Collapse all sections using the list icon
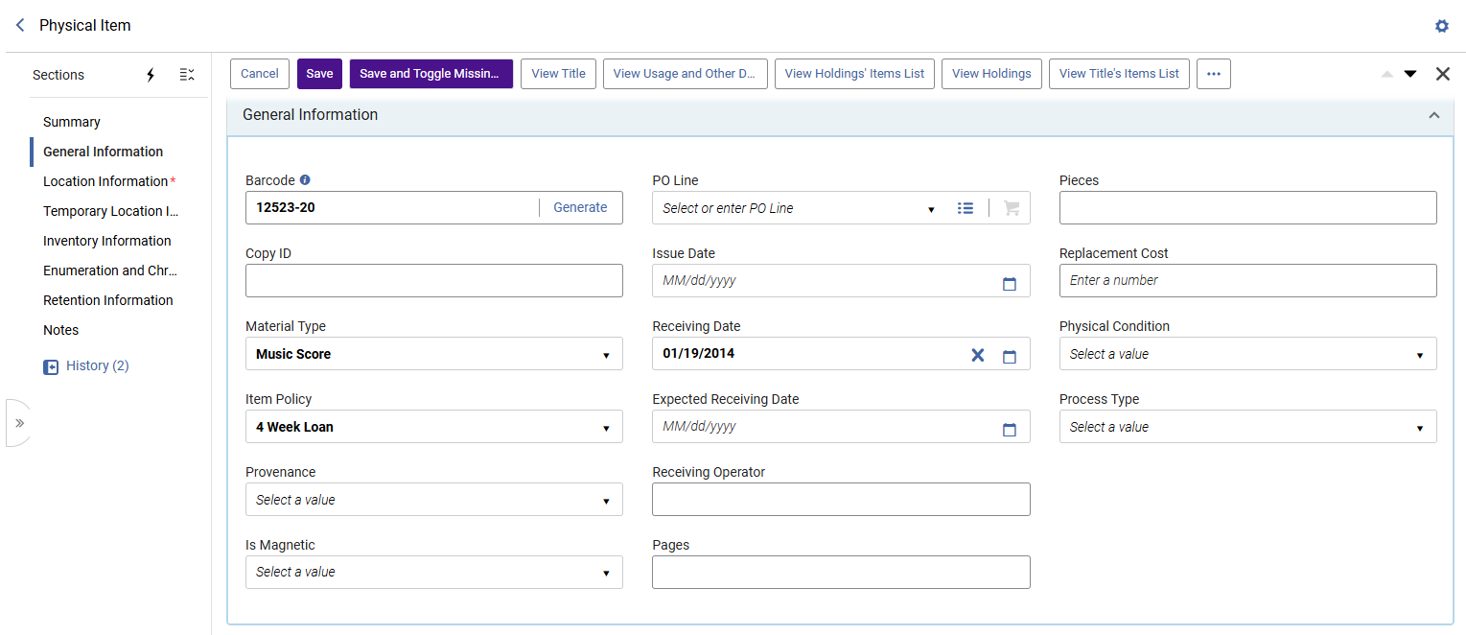Screen dimensions: 1466x635 (187, 75)
